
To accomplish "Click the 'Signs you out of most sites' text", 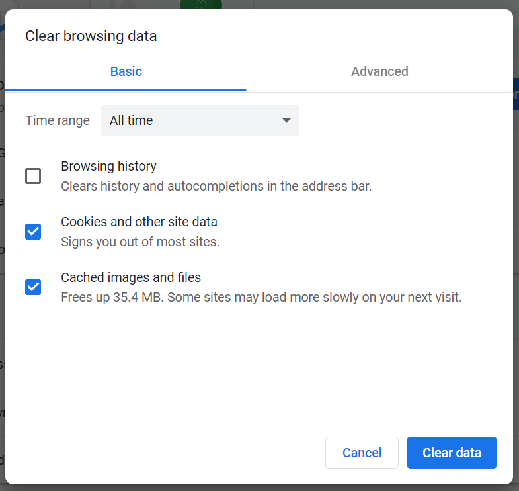I will click(140, 242).
